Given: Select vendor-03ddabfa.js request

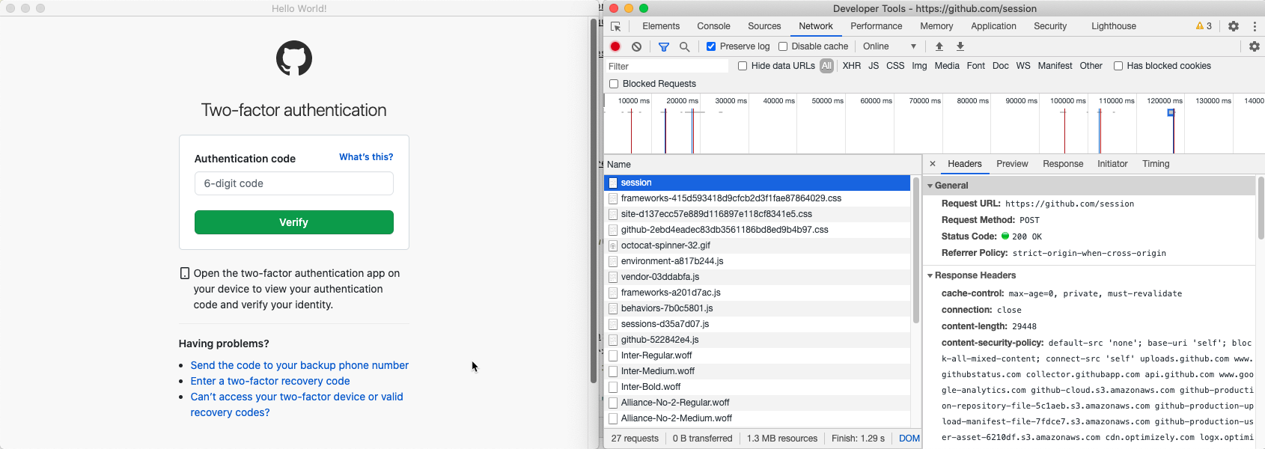Looking at the screenshot, I should pos(757,277).
